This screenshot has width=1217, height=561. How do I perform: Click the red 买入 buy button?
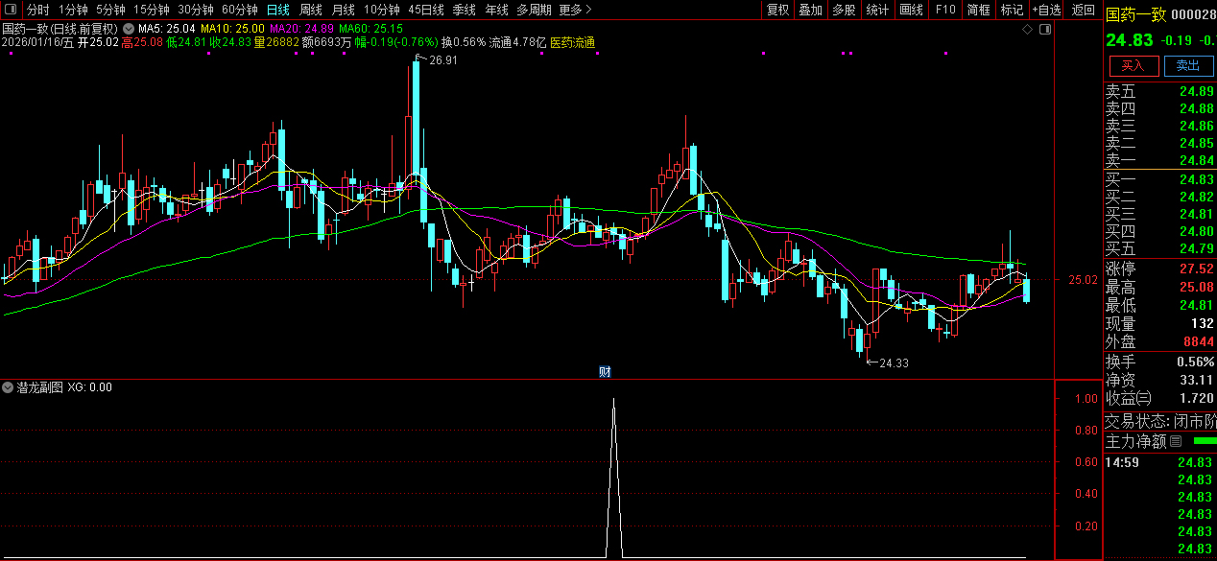pos(1133,65)
